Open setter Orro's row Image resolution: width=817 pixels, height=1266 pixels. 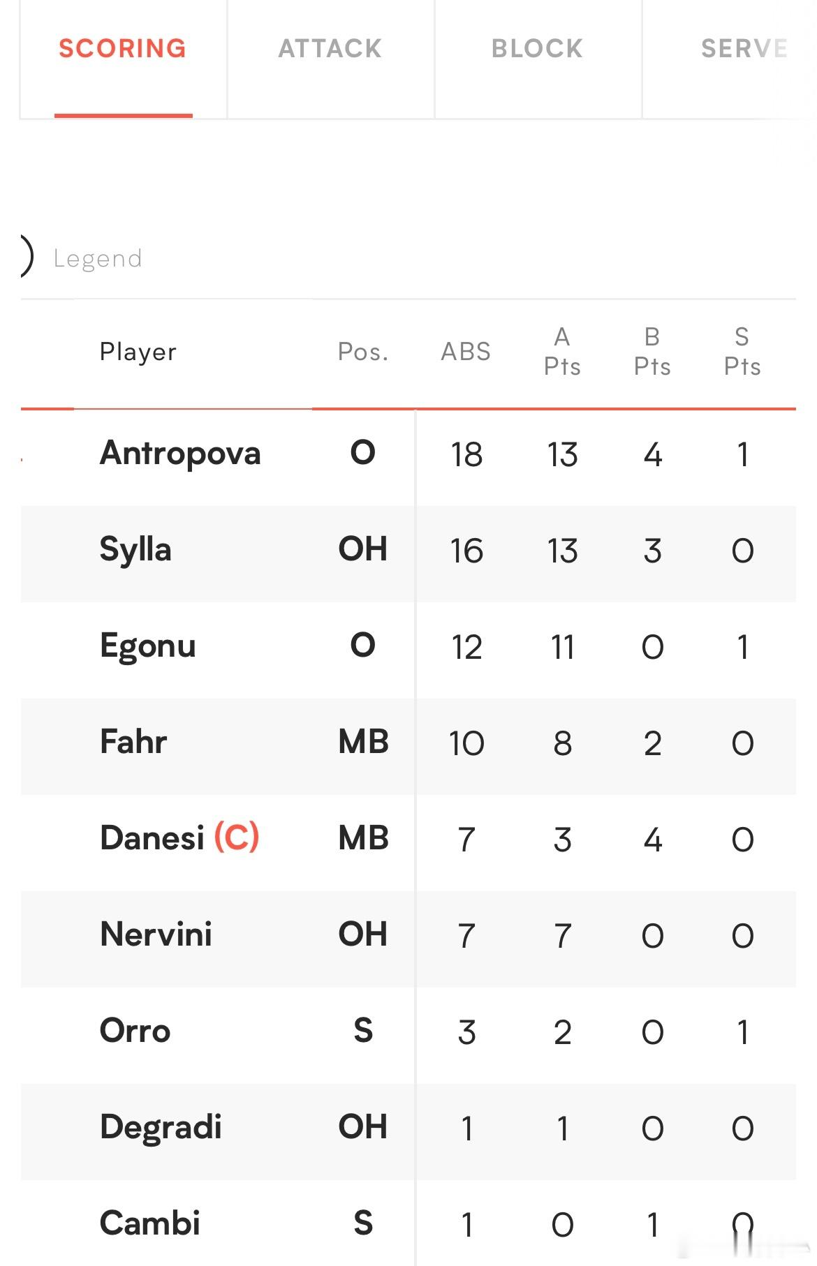[408, 1032]
